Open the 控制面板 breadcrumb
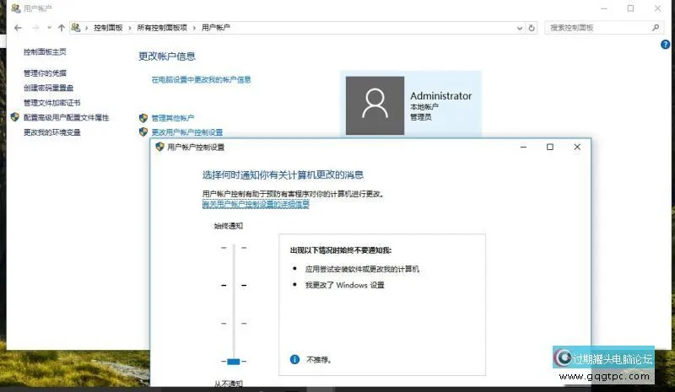675x392 pixels. 108,28
